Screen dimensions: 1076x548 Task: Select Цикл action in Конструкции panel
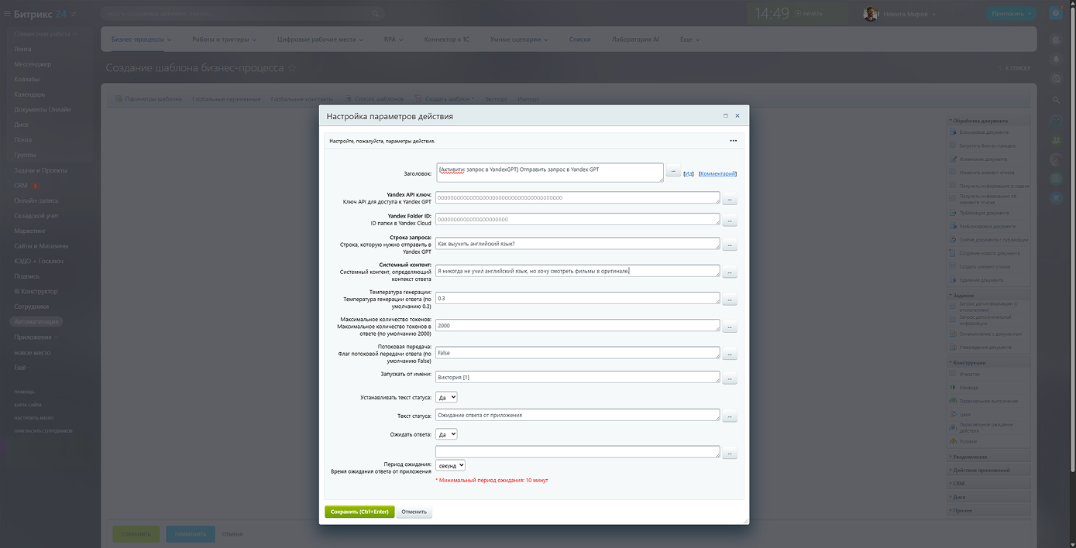click(965, 414)
